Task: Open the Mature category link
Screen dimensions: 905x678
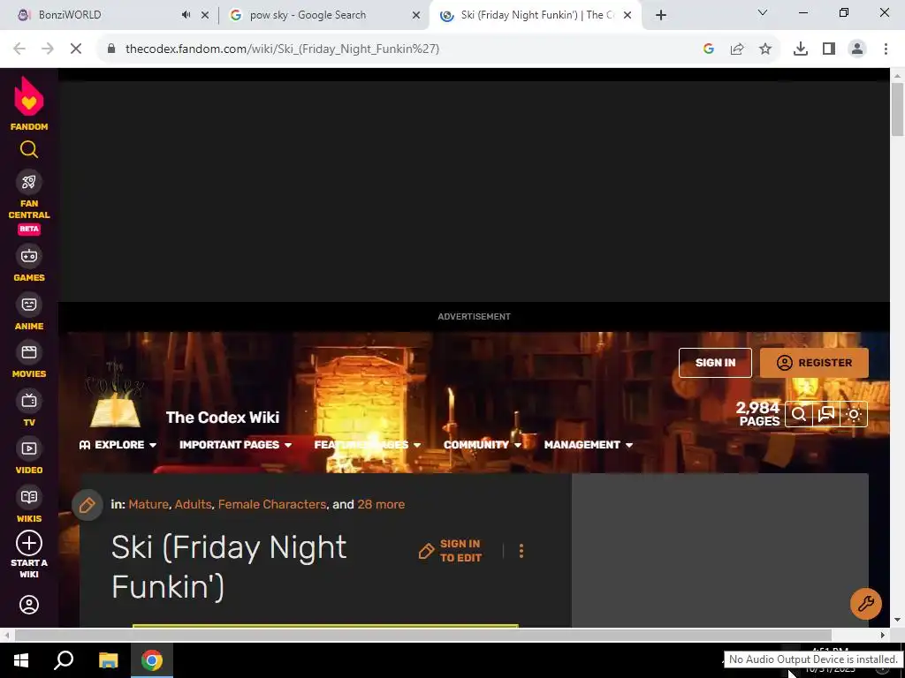Action: pyautogui.click(x=148, y=504)
